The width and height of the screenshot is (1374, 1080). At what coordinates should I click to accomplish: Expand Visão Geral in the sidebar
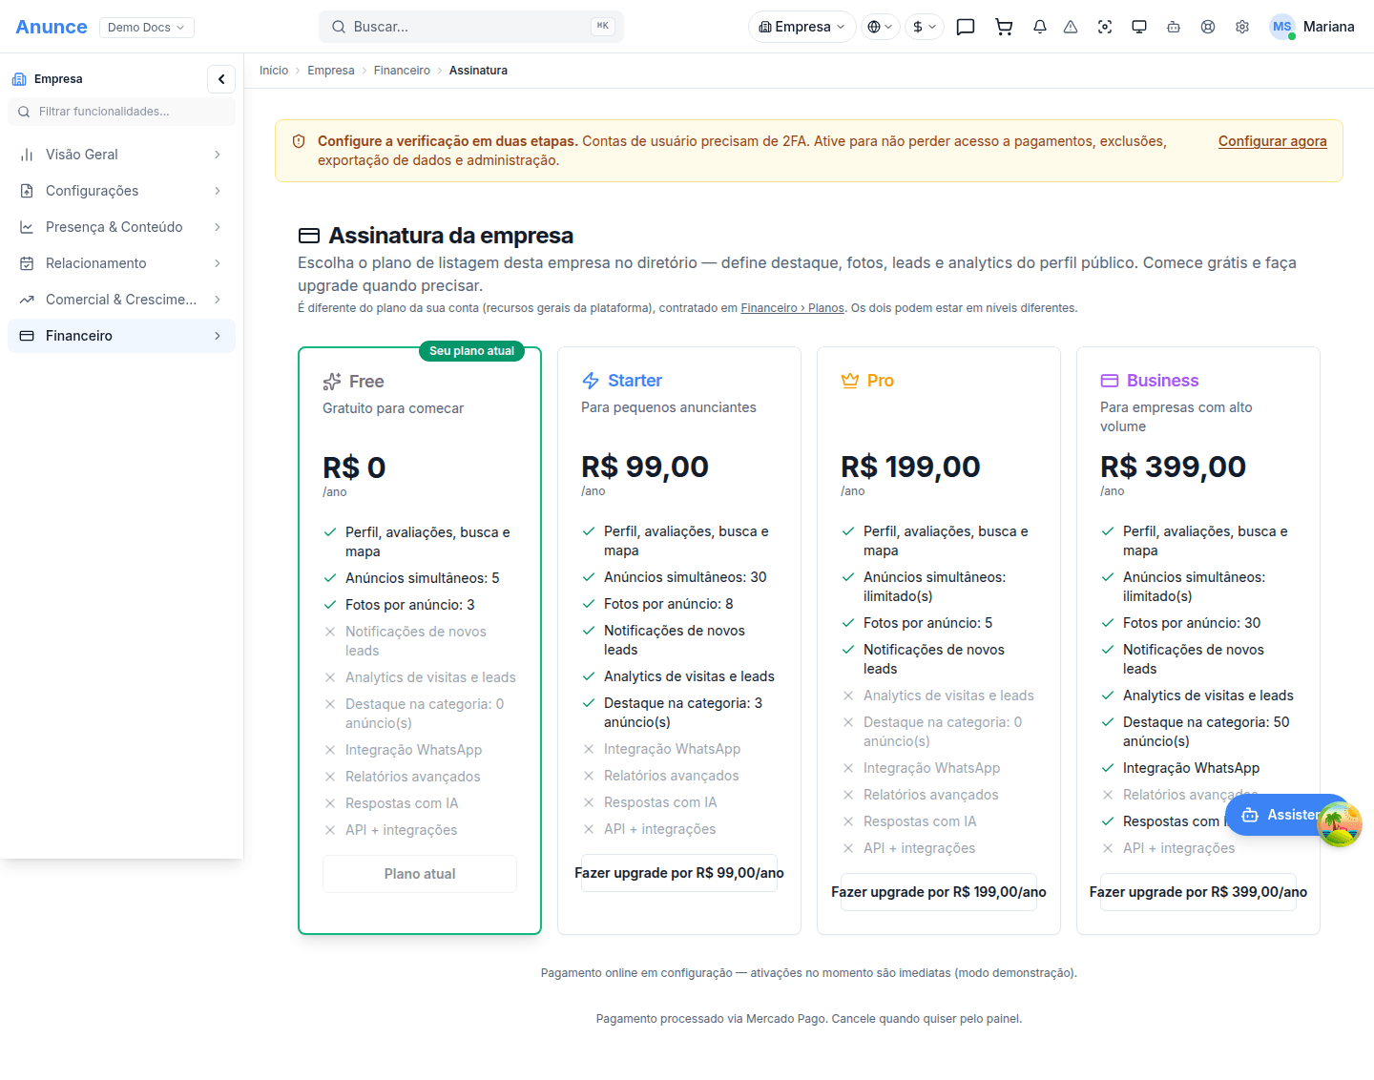[x=121, y=155]
